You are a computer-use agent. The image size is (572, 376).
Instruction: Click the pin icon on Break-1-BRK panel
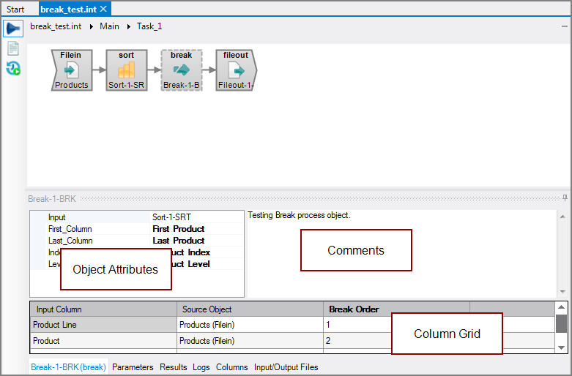565,198
